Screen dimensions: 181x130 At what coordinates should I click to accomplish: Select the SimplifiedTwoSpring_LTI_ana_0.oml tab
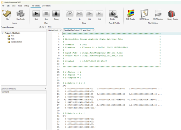(x=77, y=30)
